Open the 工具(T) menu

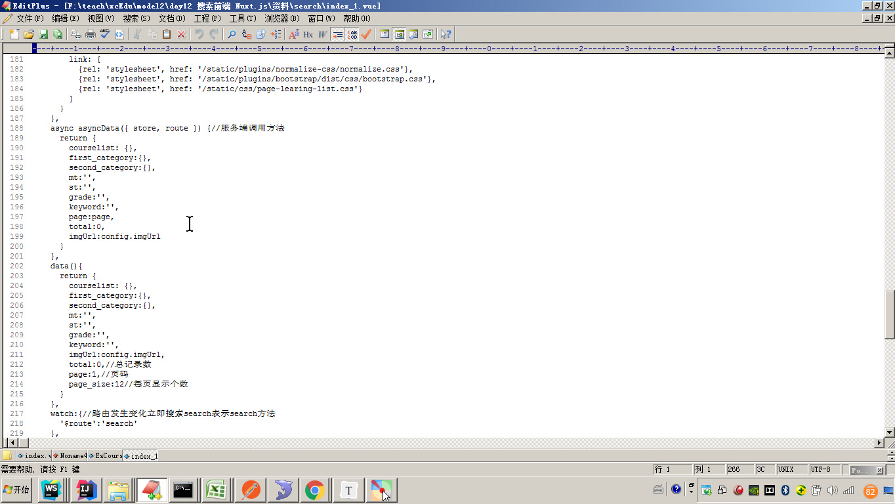click(243, 18)
